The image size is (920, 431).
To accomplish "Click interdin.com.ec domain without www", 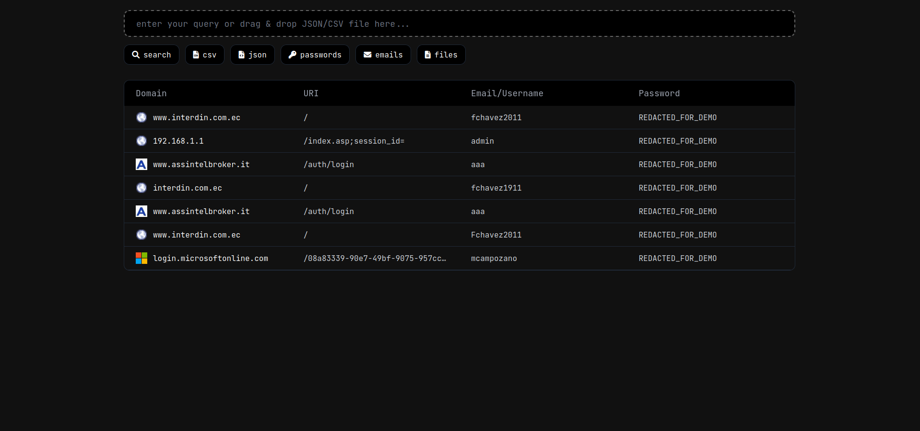I will (x=188, y=188).
